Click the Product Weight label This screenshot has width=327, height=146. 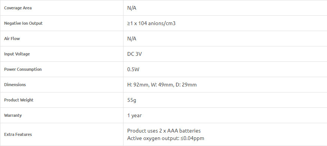tap(19, 100)
